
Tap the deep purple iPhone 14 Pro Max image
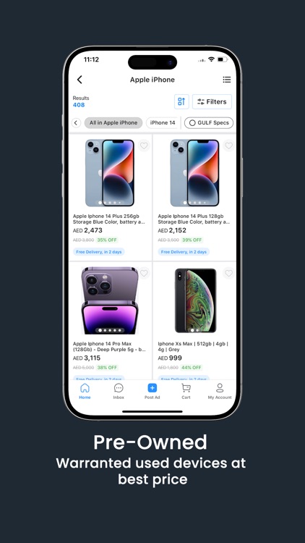[x=110, y=300]
